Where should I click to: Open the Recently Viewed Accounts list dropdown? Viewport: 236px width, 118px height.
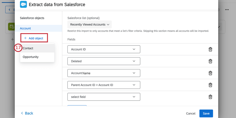point(90,24)
